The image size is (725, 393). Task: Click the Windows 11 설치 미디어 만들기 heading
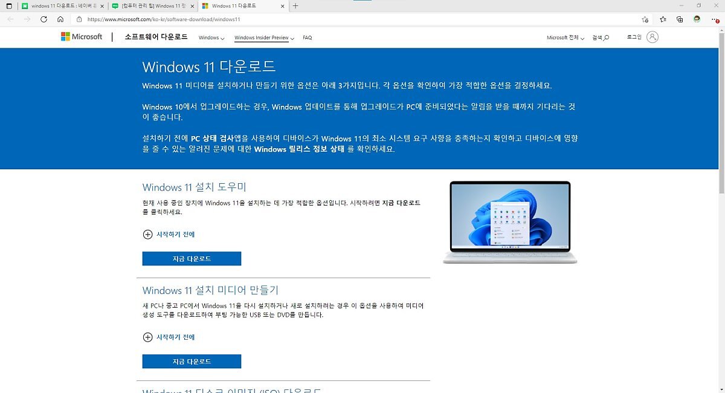tap(210, 290)
